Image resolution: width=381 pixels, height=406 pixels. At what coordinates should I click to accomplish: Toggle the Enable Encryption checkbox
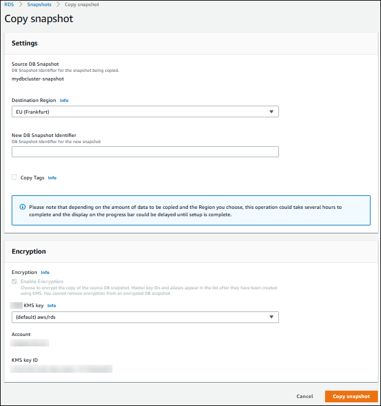(x=15, y=281)
